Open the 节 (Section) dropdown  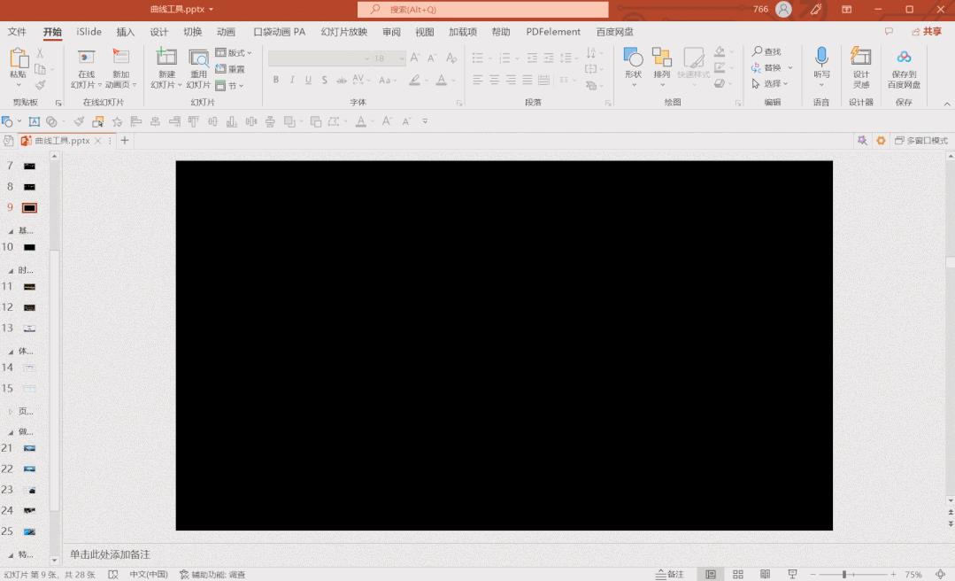[x=232, y=86]
